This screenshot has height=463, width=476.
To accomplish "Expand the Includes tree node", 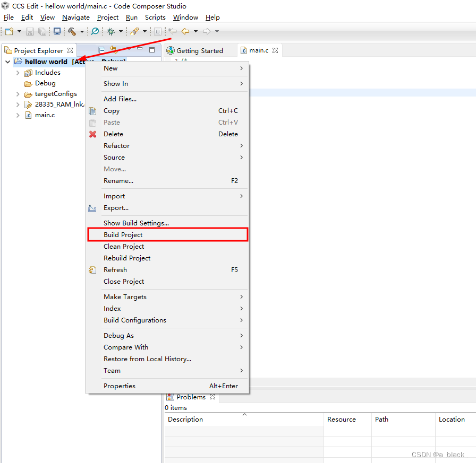I will pos(18,73).
